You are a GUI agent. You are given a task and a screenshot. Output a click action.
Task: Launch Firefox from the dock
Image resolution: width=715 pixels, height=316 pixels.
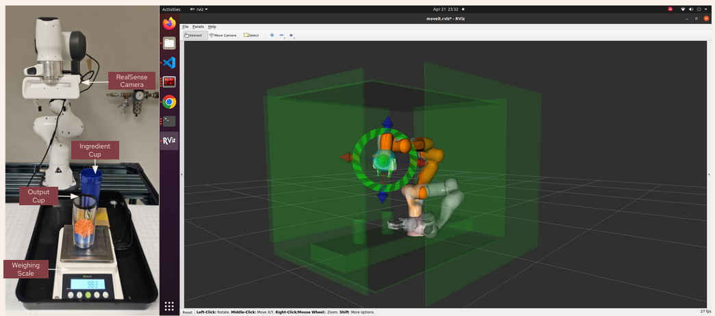coord(169,23)
